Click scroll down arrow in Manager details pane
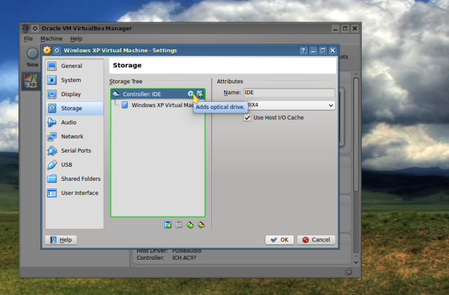The image size is (449, 295). coord(356,262)
